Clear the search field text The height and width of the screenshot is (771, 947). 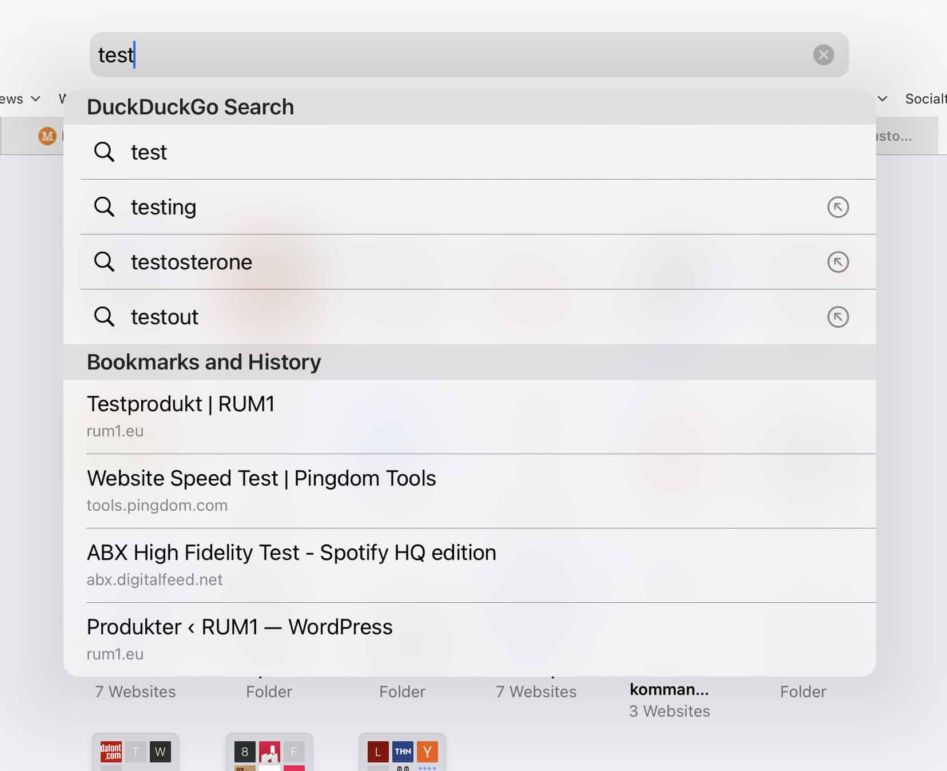pos(823,55)
